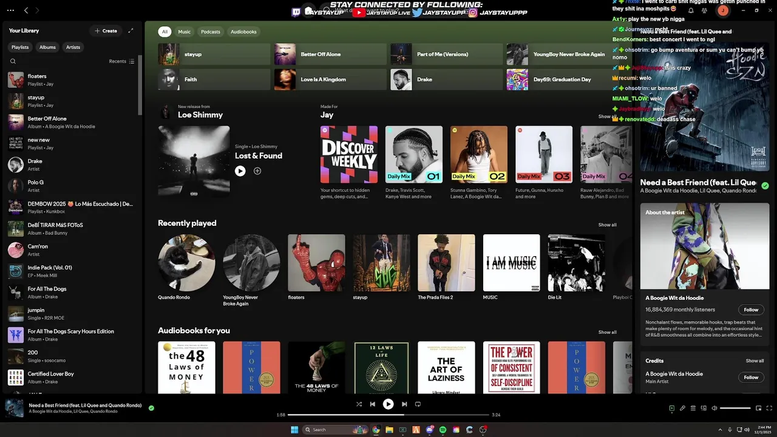This screenshot has width=777, height=437.
Task: Select the Audiobooks filter chip
Action: [x=243, y=32]
